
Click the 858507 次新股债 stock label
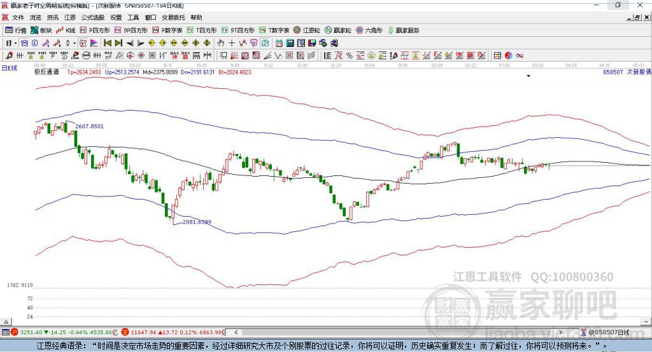click(x=627, y=72)
